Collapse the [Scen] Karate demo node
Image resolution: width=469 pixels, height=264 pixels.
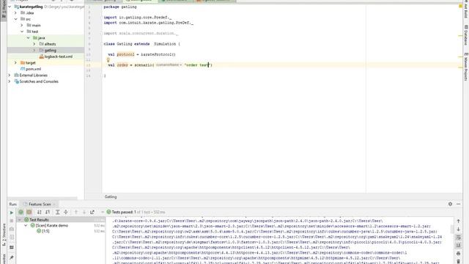pyautogui.click(x=26, y=225)
